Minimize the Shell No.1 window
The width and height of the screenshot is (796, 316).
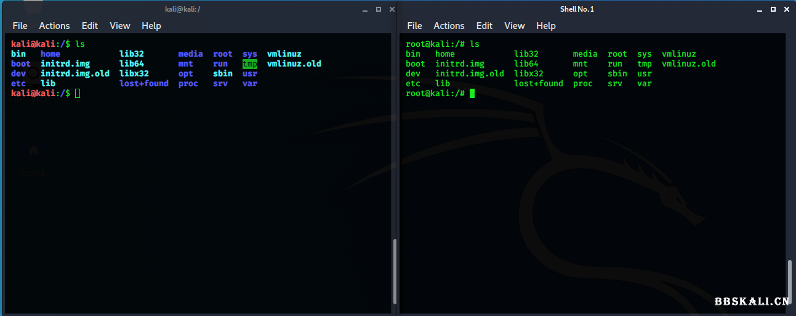point(760,9)
